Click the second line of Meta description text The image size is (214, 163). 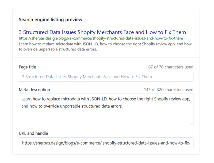pyautogui.click(x=72, y=106)
